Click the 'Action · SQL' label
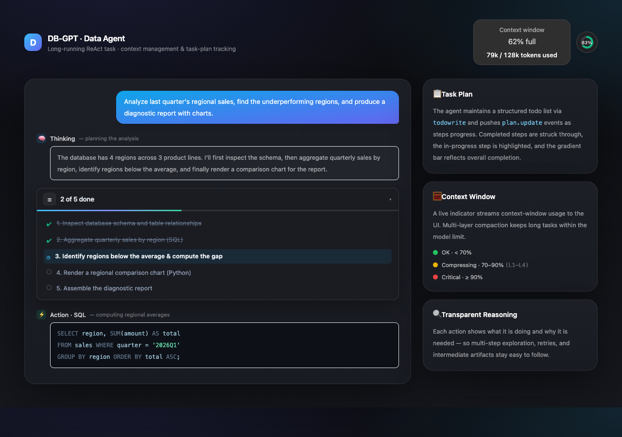 68,315
